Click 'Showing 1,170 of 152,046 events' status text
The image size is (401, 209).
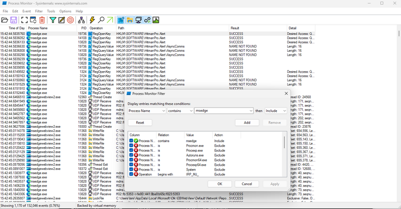30,206
